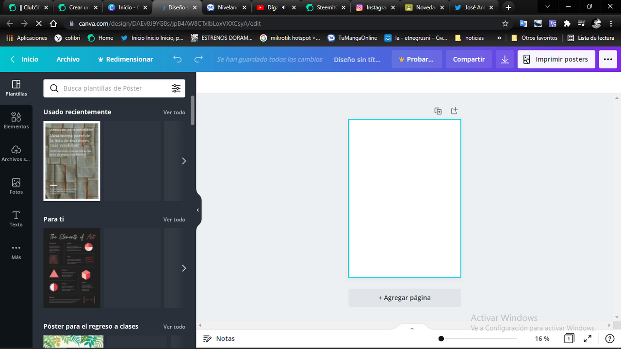Expand next templates in Para ti
The width and height of the screenshot is (621, 349).
(183, 268)
